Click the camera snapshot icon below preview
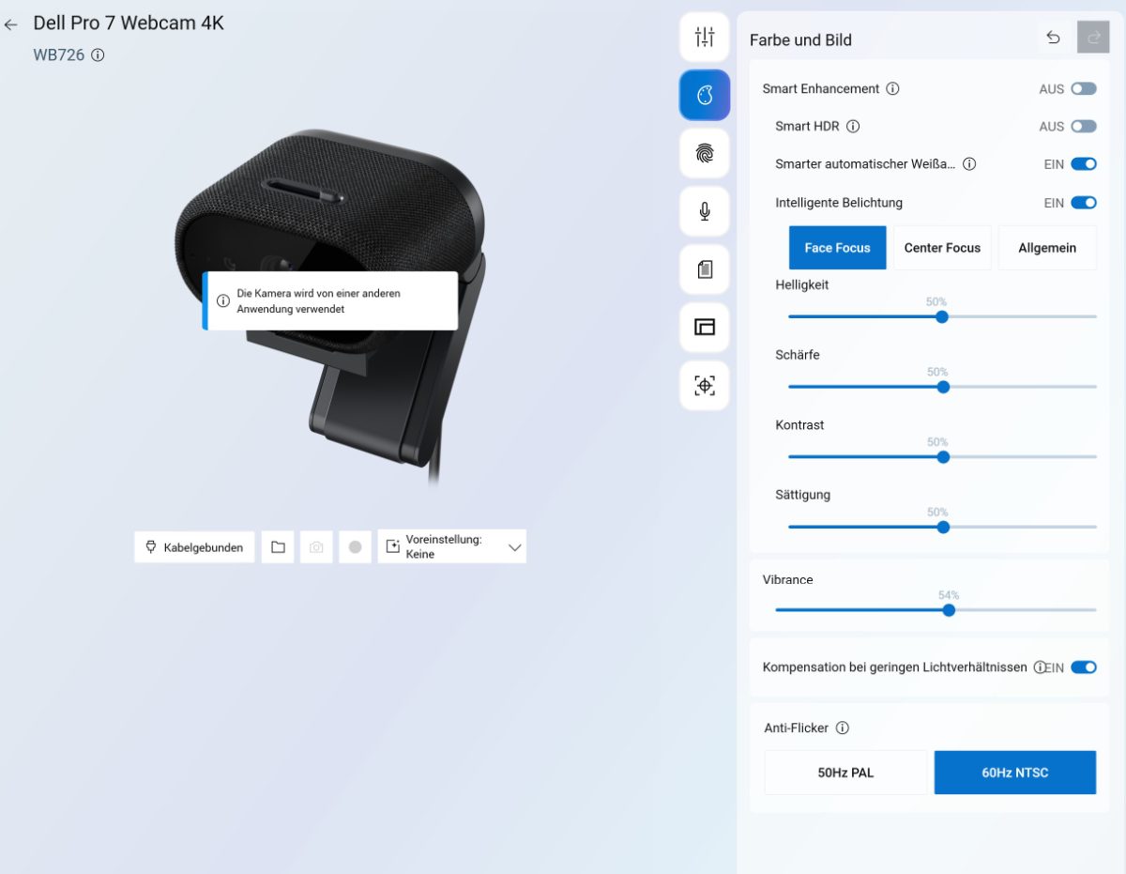The height and width of the screenshot is (874, 1126). coord(316,546)
